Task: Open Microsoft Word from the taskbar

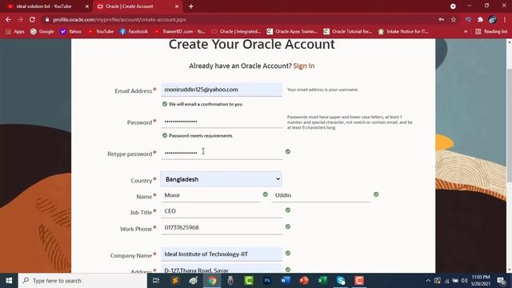Action: (286, 281)
